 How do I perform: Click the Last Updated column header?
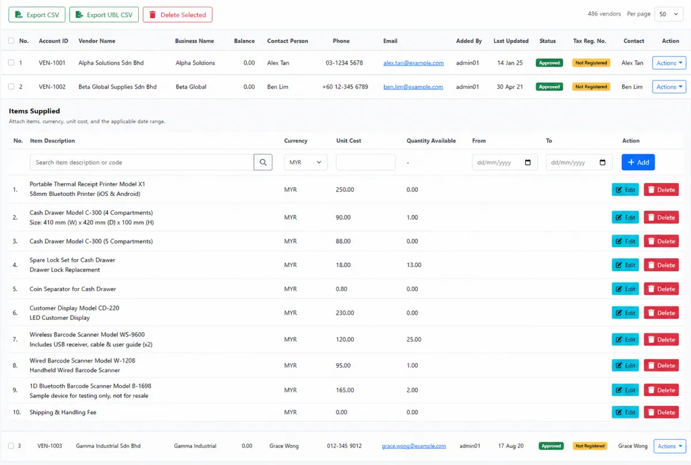tap(511, 41)
